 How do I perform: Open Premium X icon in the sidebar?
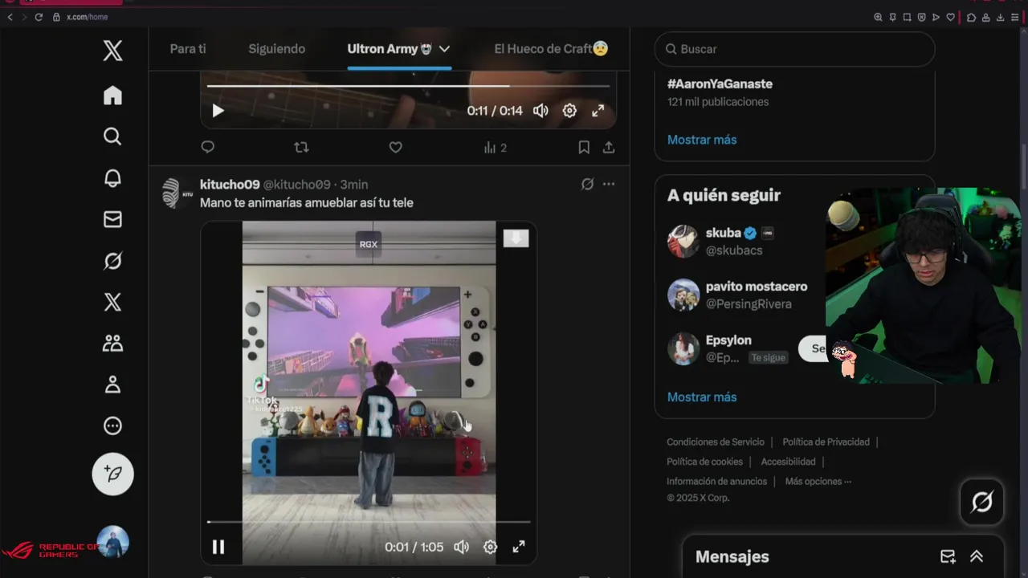coord(112,302)
